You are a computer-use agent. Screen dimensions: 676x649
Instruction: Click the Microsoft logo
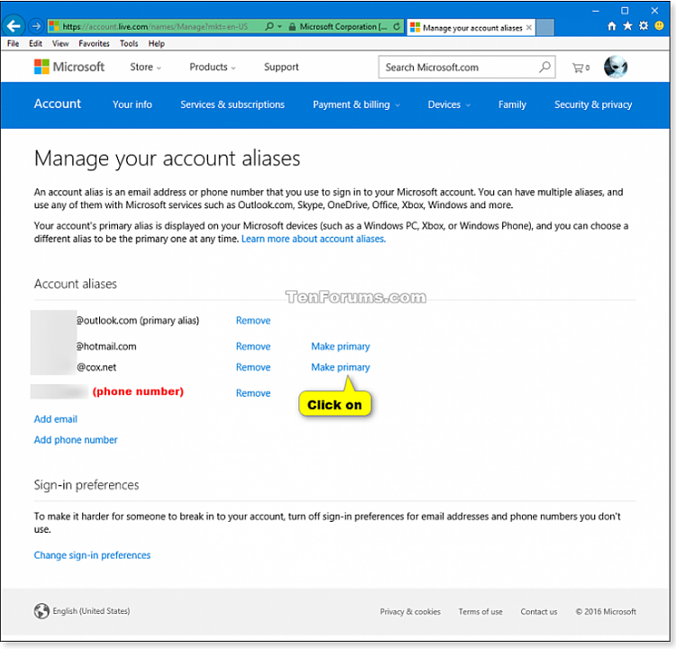tap(69, 67)
